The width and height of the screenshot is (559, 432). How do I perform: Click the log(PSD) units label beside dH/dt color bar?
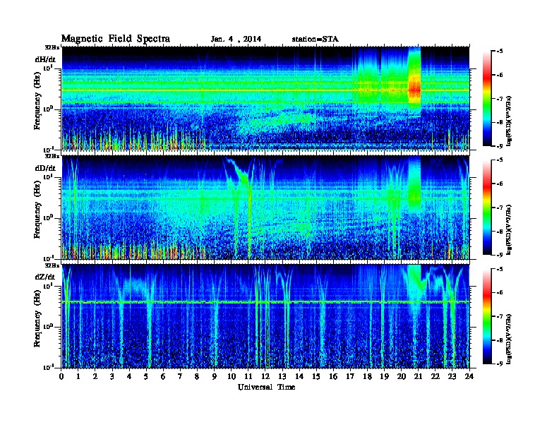click(x=509, y=121)
